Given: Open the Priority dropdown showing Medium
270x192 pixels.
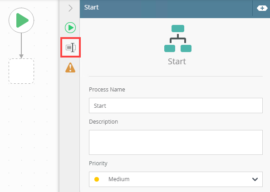Looking at the screenshot, I should click(x=176, y=179).
